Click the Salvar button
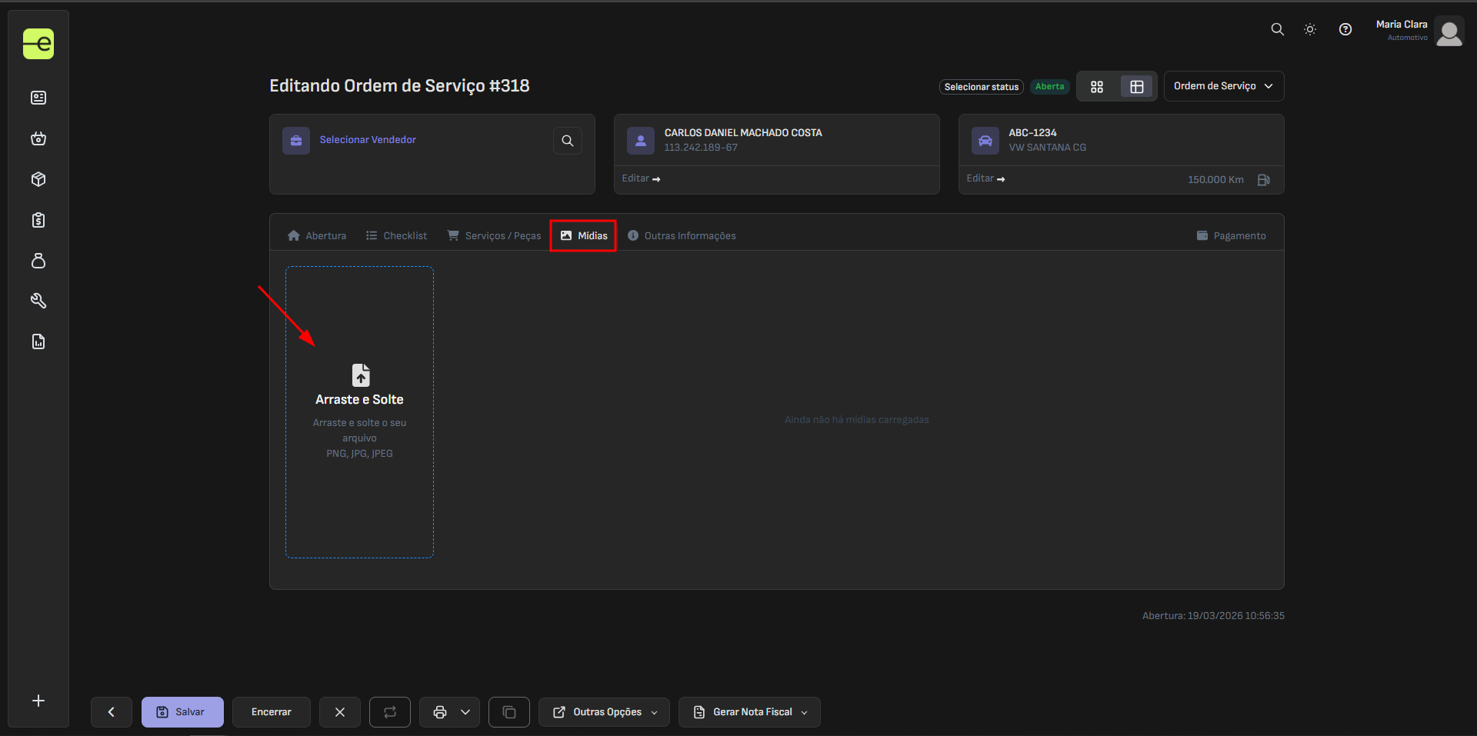This screenshot has width=1477, height=736. click(182, 712)
